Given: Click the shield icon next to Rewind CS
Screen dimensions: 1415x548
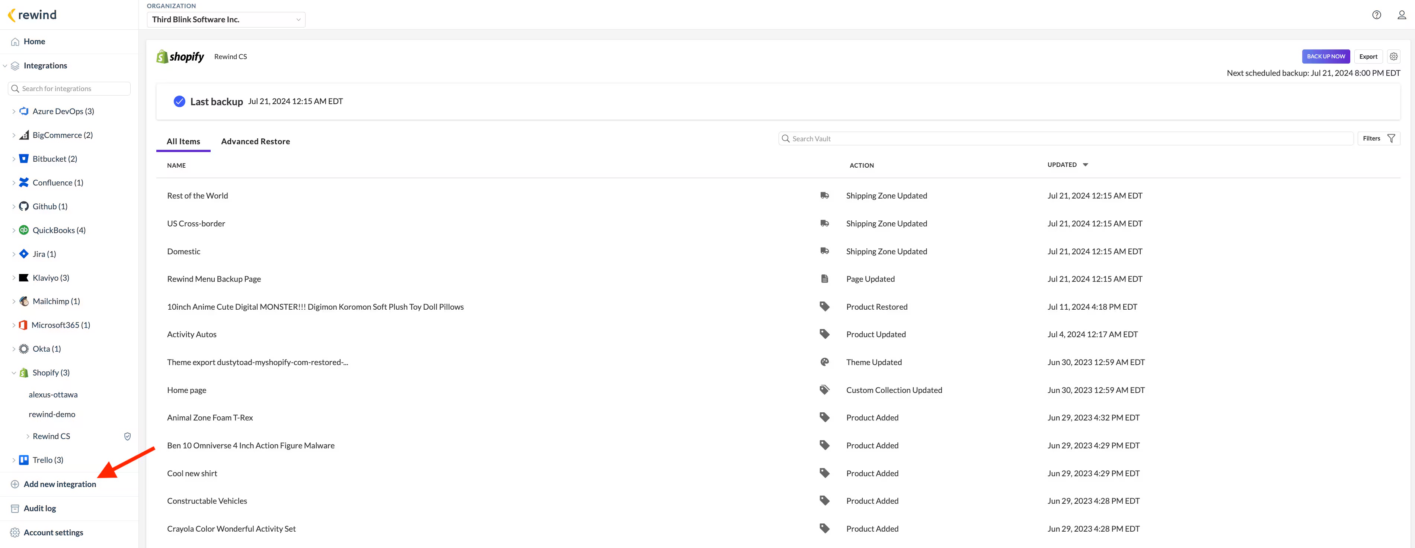Looking at the screenshot, I should coord(127,436).
